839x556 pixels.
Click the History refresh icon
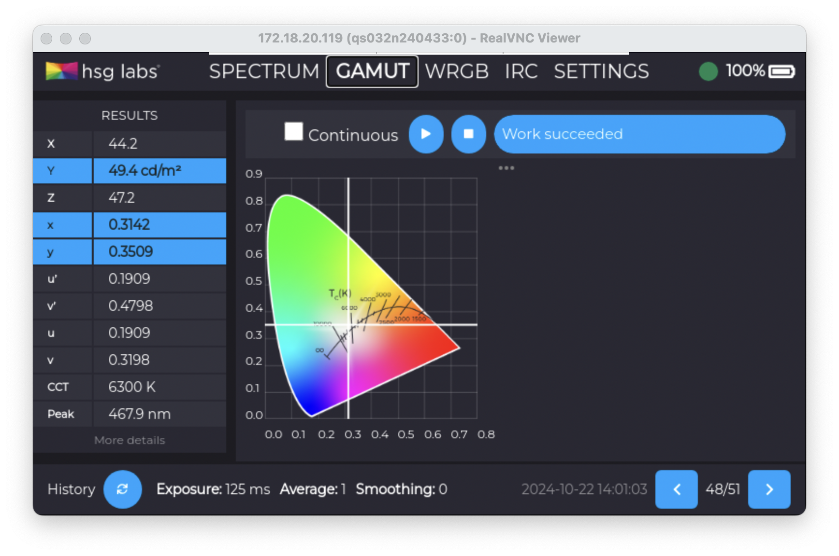tap(122, 489)
